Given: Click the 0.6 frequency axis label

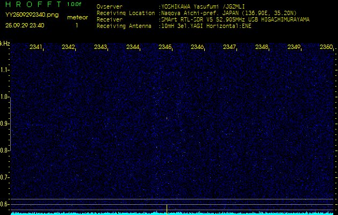Looking at the screenshot, I should (5, 204).
